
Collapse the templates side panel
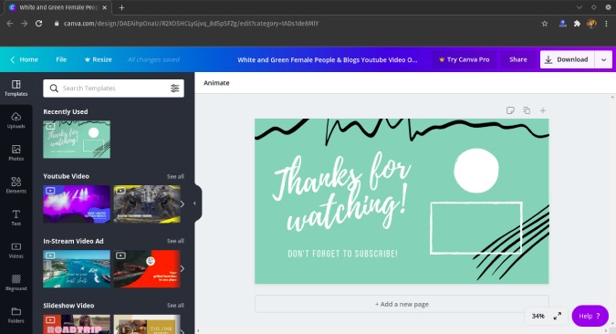[195, 204]
